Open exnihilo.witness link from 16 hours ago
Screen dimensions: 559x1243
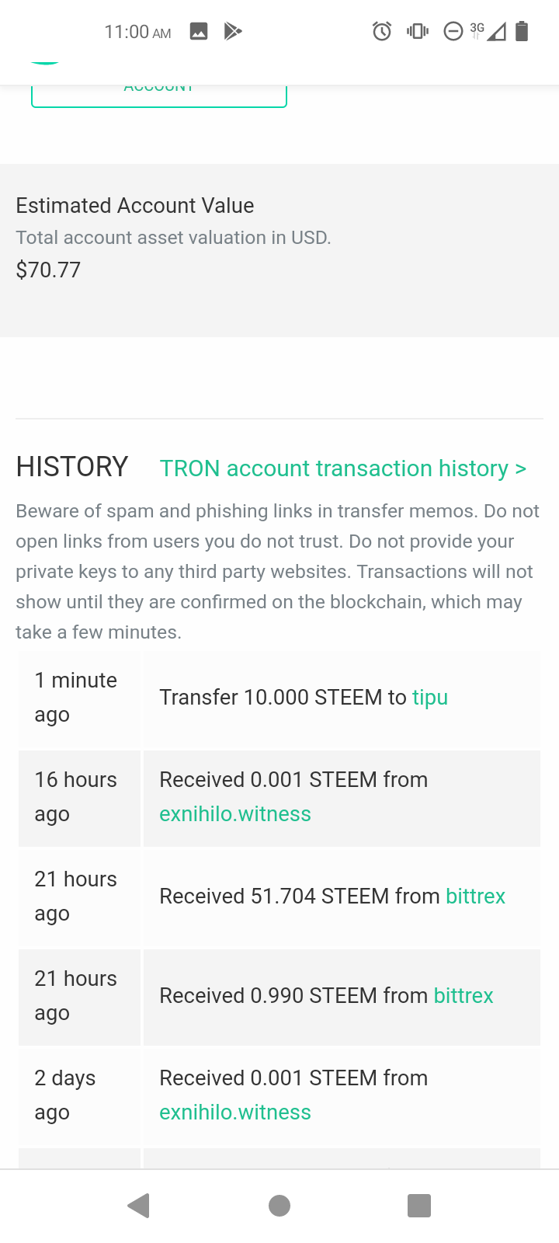[235, 813]
